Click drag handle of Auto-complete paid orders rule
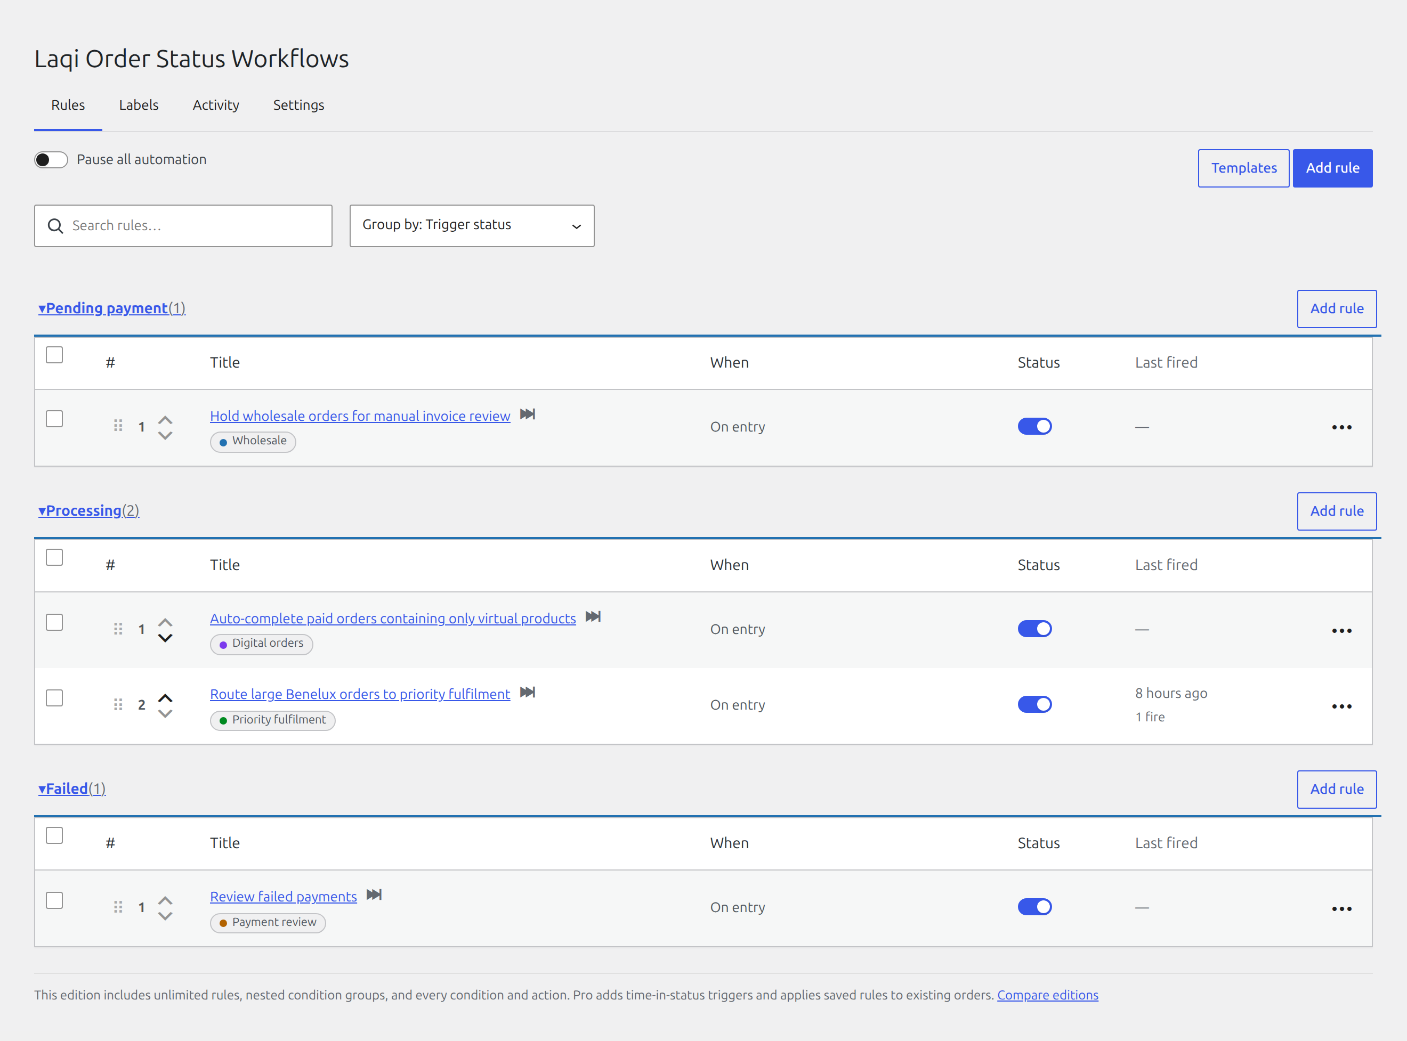Screen dimensions: 1407x1041 coord(118,628)
